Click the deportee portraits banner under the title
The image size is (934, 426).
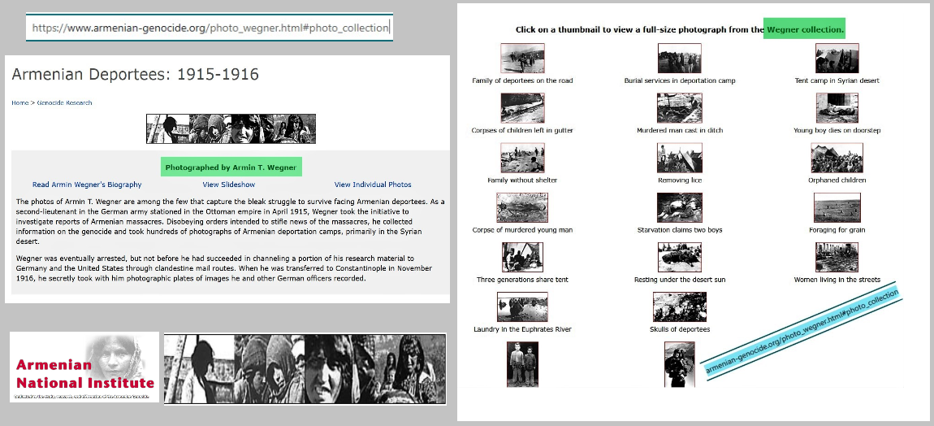231,128
